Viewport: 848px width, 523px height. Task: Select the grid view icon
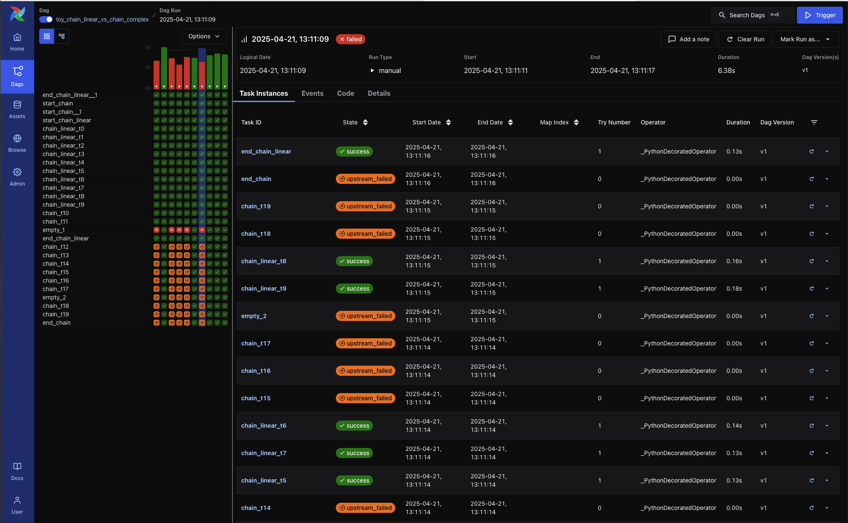[47, 36]
